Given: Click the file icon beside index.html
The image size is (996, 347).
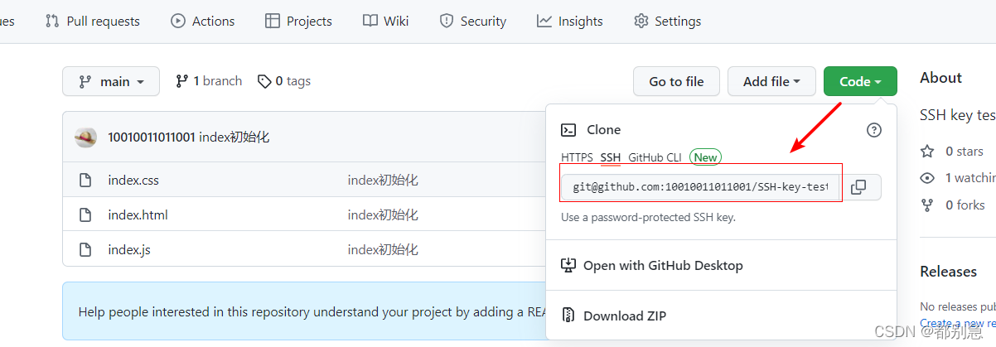Looking at the screenshot, I should pos(85,214).
